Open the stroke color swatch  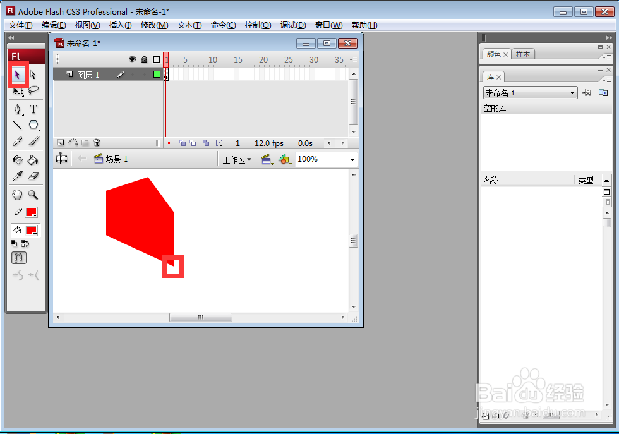pos(31,212)
